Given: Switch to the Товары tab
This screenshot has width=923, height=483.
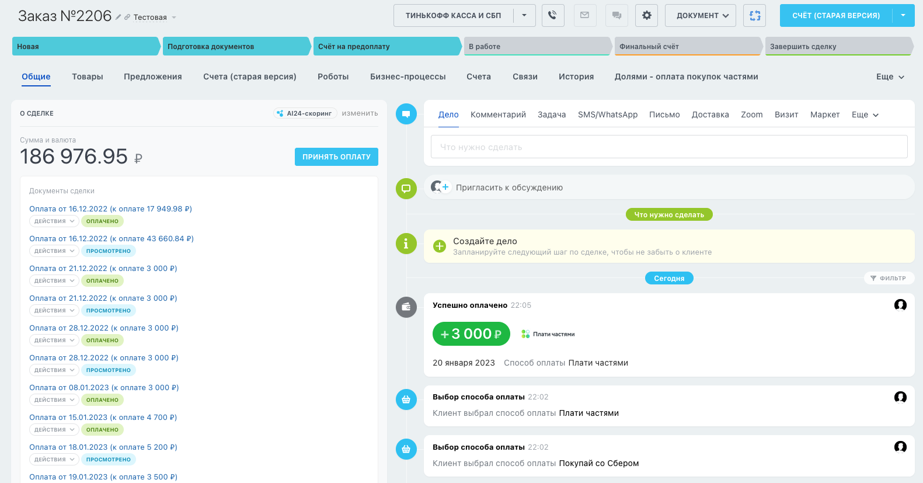Looking at the screenshot, I should (x=88, y=77).
